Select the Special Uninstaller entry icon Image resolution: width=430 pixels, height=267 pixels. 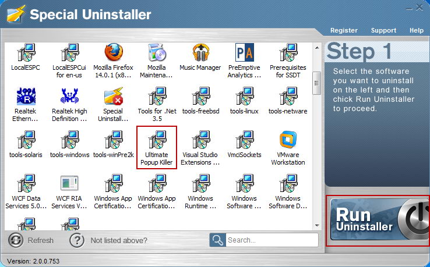point(113,96)
